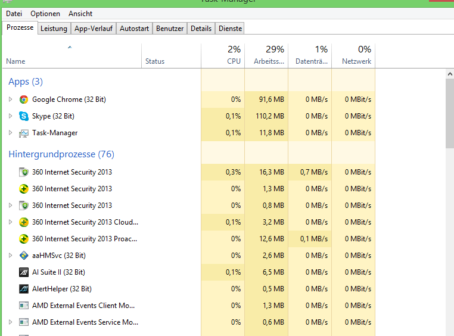
Task: Click the 0,3% CPU value
Action: (234, 172)
